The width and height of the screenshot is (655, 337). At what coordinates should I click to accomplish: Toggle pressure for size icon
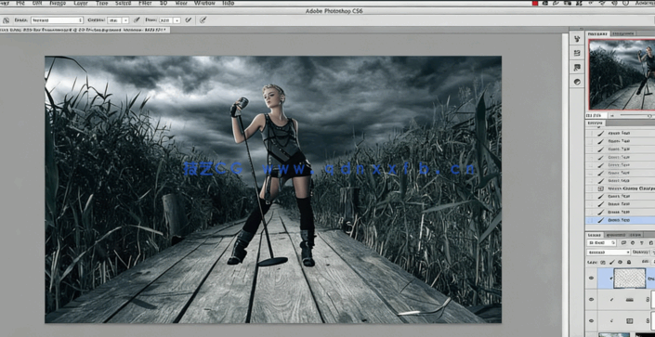(203, 20)
